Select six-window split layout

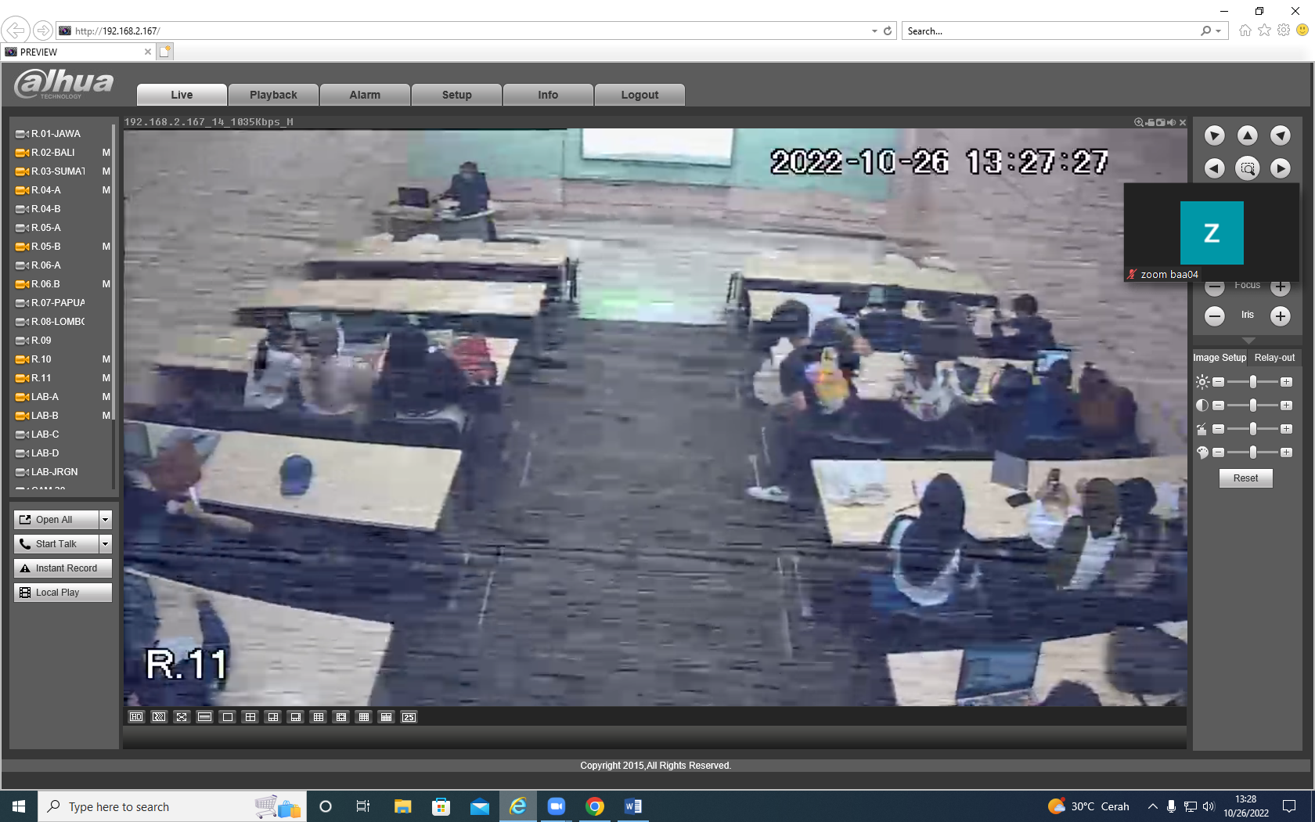click(272, 717)
